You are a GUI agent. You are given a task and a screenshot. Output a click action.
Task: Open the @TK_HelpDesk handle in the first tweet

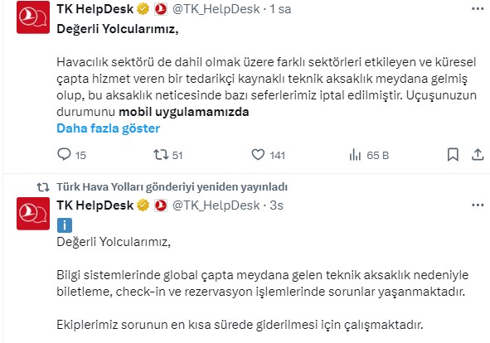(216, 9)
